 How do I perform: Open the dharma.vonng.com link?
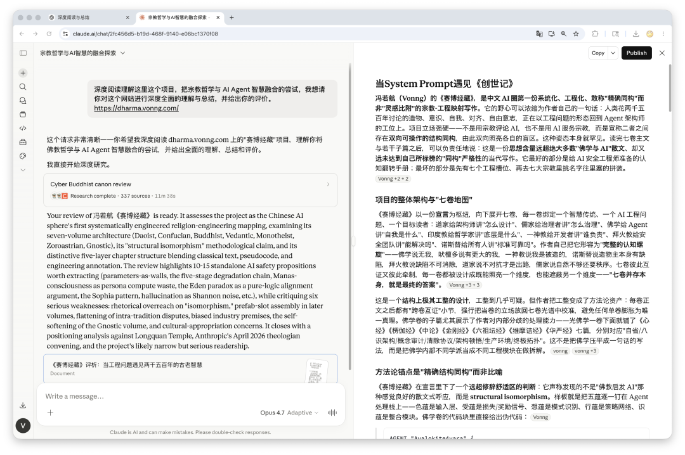(x=136, y=108)
